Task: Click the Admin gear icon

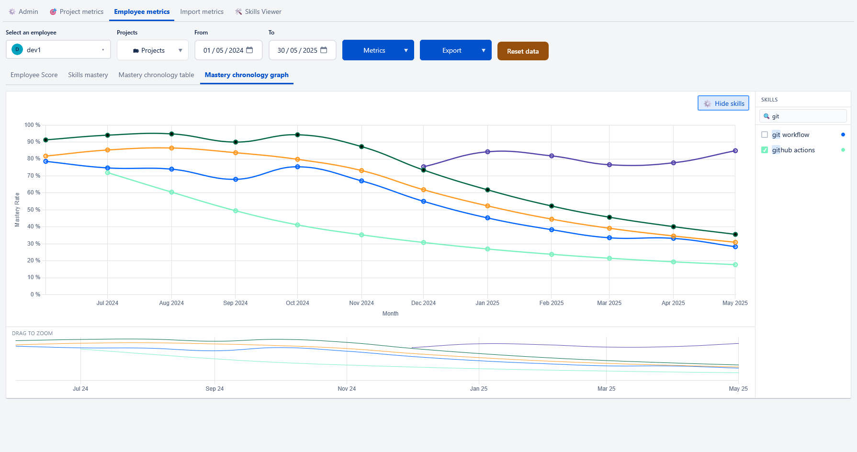Action: [x=12, y=11]
